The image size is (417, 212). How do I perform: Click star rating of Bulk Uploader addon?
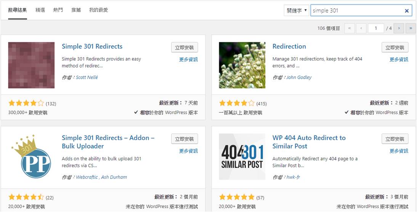[26, 198]
